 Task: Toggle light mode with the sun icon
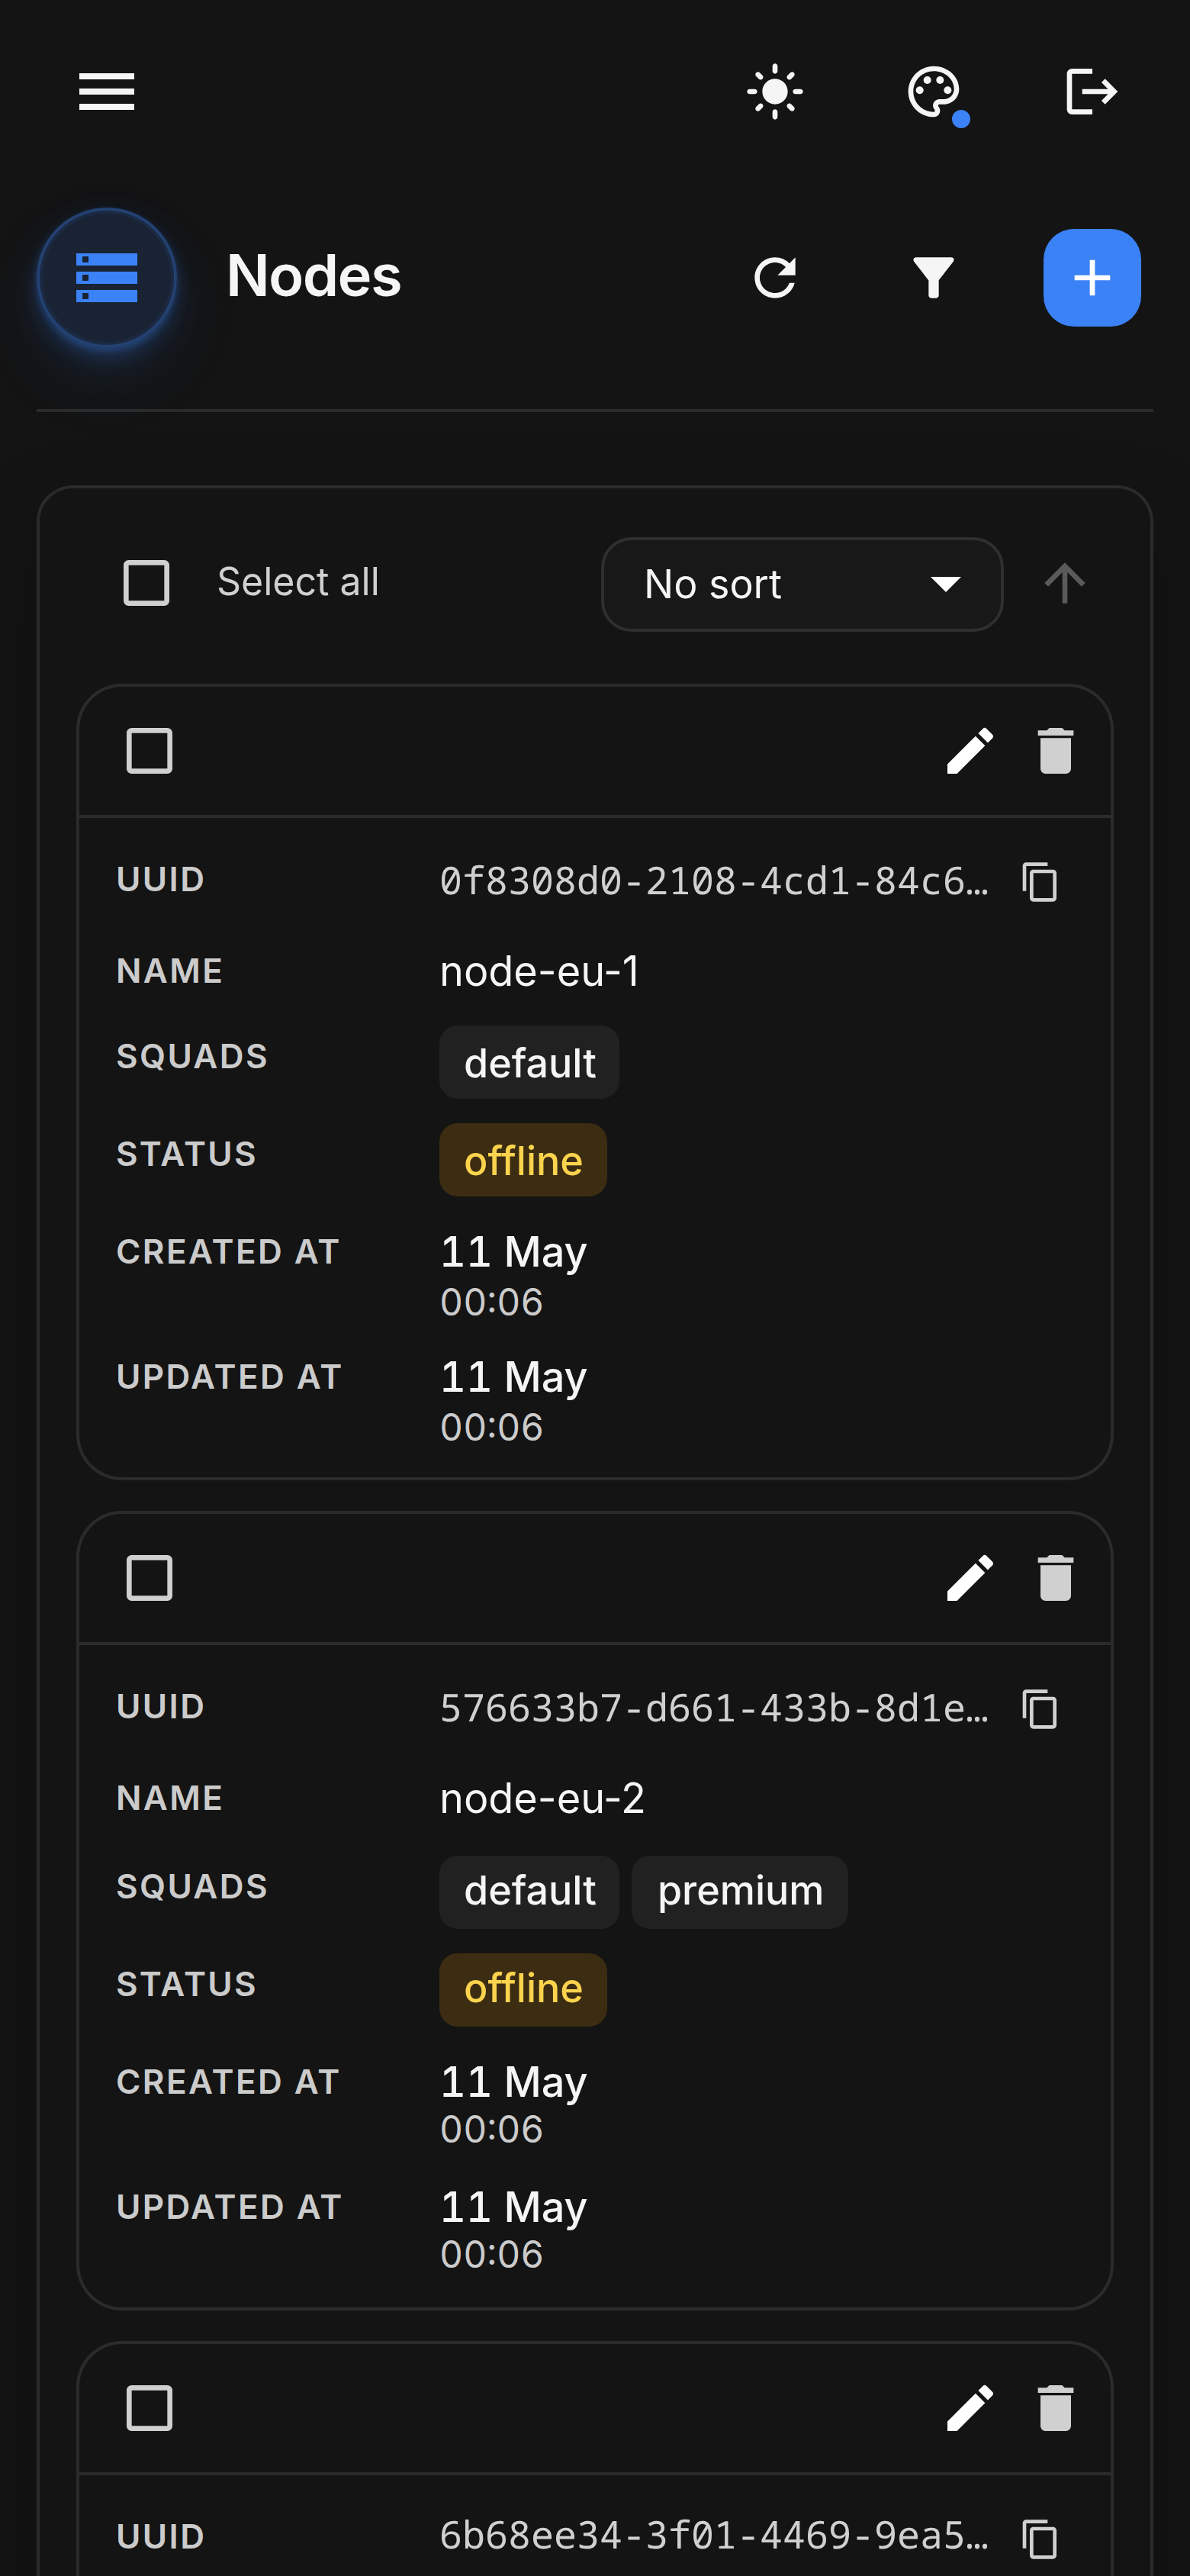point(775,92)
